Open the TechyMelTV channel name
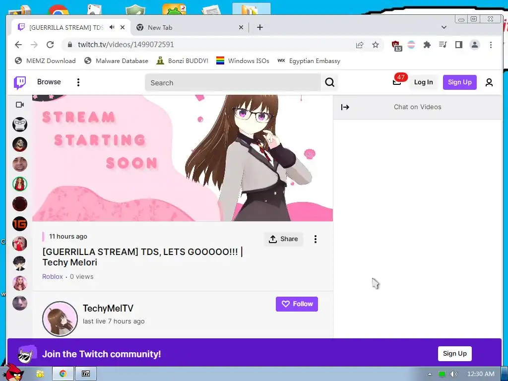The width and height of the screenshot is (508, 381). pos(108,309)
